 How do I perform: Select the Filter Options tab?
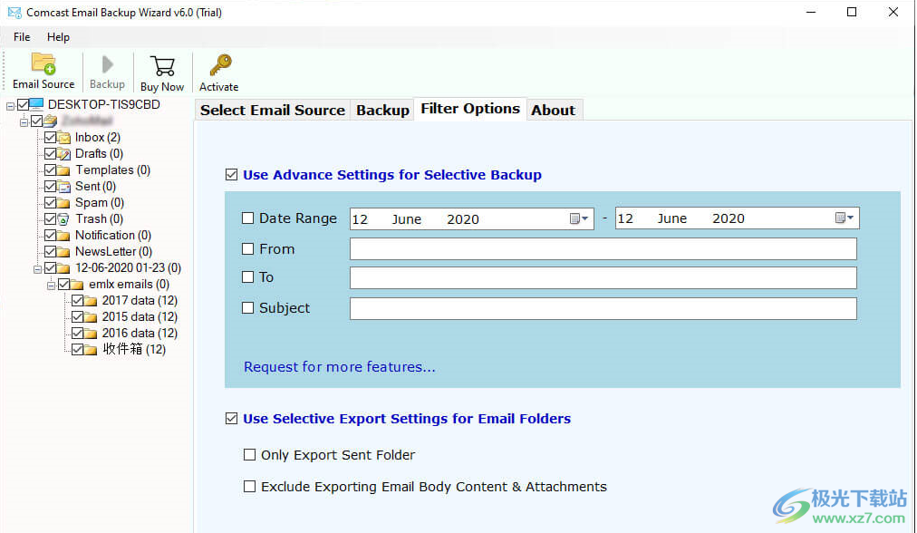click(470, 109)
